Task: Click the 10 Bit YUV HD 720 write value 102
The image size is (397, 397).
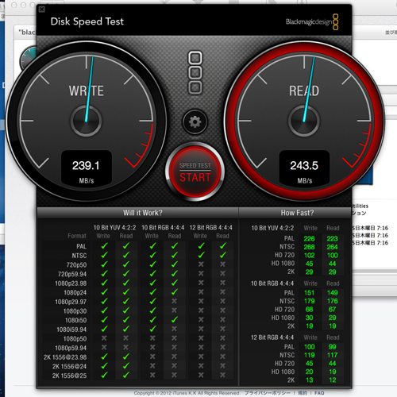Action: pos(309,256)
